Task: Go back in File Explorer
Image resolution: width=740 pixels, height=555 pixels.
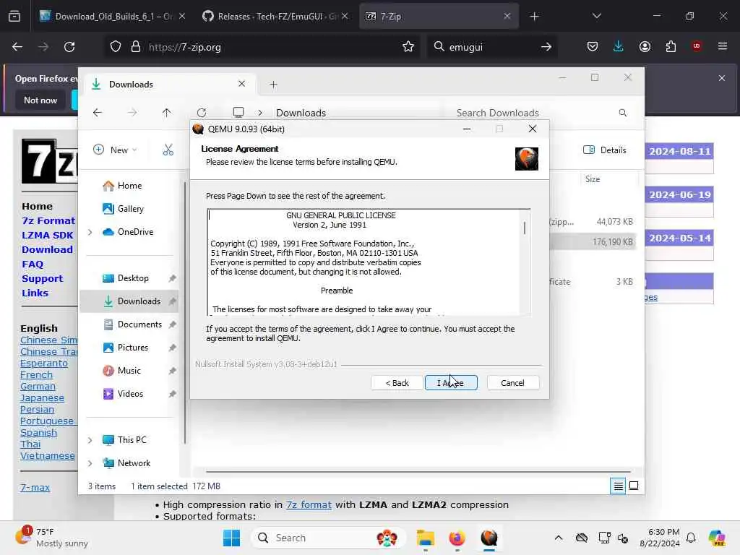Action: point(98,113)
